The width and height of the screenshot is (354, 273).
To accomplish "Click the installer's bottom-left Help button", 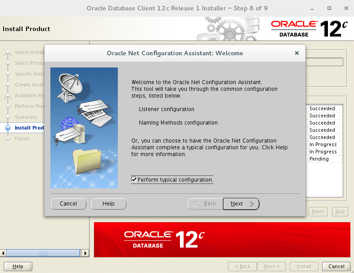I will point(18,266).
